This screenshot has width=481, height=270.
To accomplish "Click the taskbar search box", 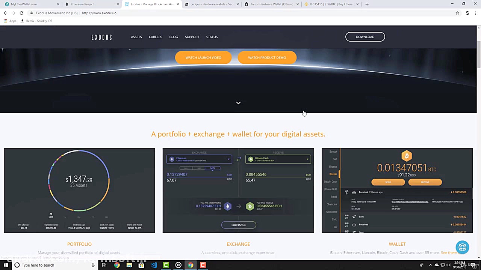I will [55, 265].
